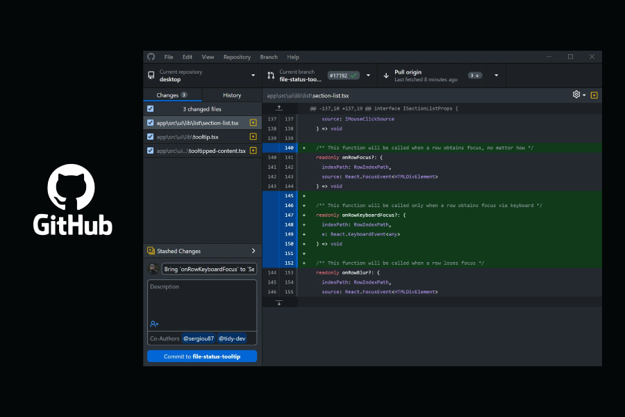Click the pull request #17192 badge

click(x=343, y=75)
